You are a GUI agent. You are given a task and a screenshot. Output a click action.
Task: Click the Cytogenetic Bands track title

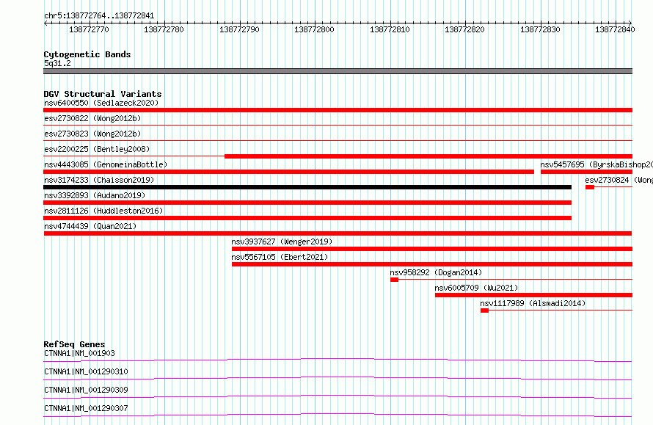[87, 54]
